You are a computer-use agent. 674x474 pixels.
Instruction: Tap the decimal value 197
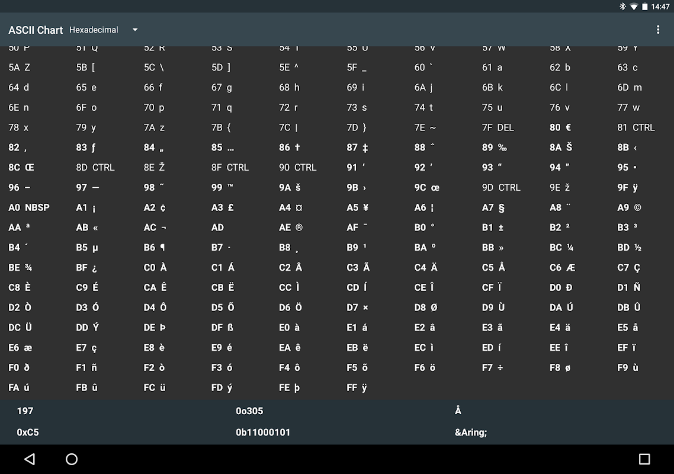coord(25,411)
